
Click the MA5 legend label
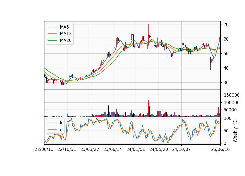pyautogui.click(x=64, y=27)
